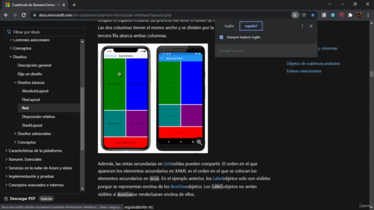Open Disposición relativa page
The image size is (374, 210).
(x=39, y=117)
